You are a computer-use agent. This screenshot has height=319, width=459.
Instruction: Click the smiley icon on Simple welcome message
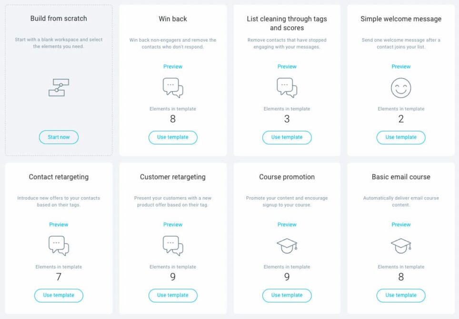[401, 88]
